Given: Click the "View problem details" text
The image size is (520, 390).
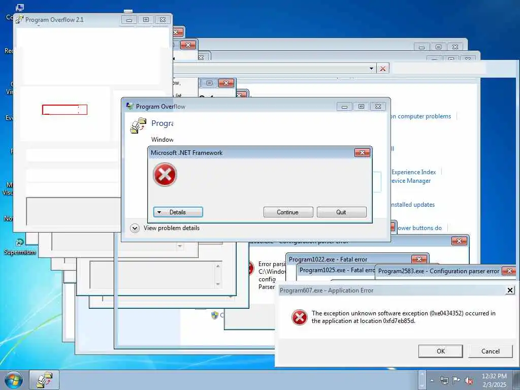Looking at the screenshot, I should click(x=172, y=228).
